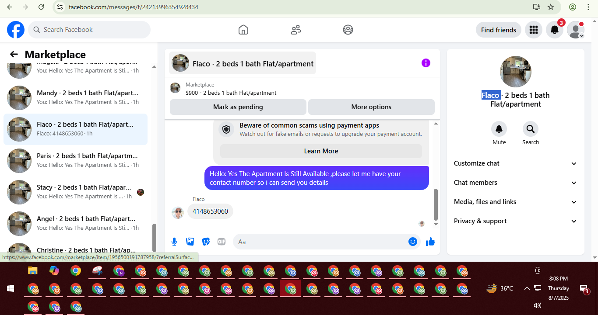Open Paris's conversation in the list
Viewport: 598px width, 315px height.
tap(75, 161)
